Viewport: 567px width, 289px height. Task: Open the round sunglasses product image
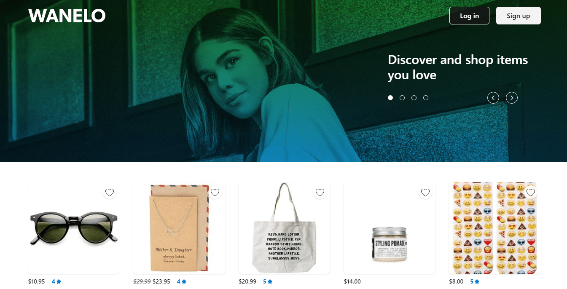74,228
